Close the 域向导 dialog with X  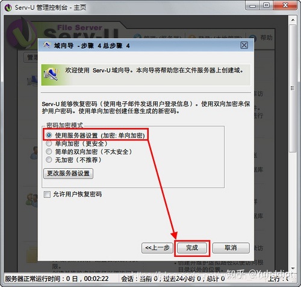click(x=244, y=45)
